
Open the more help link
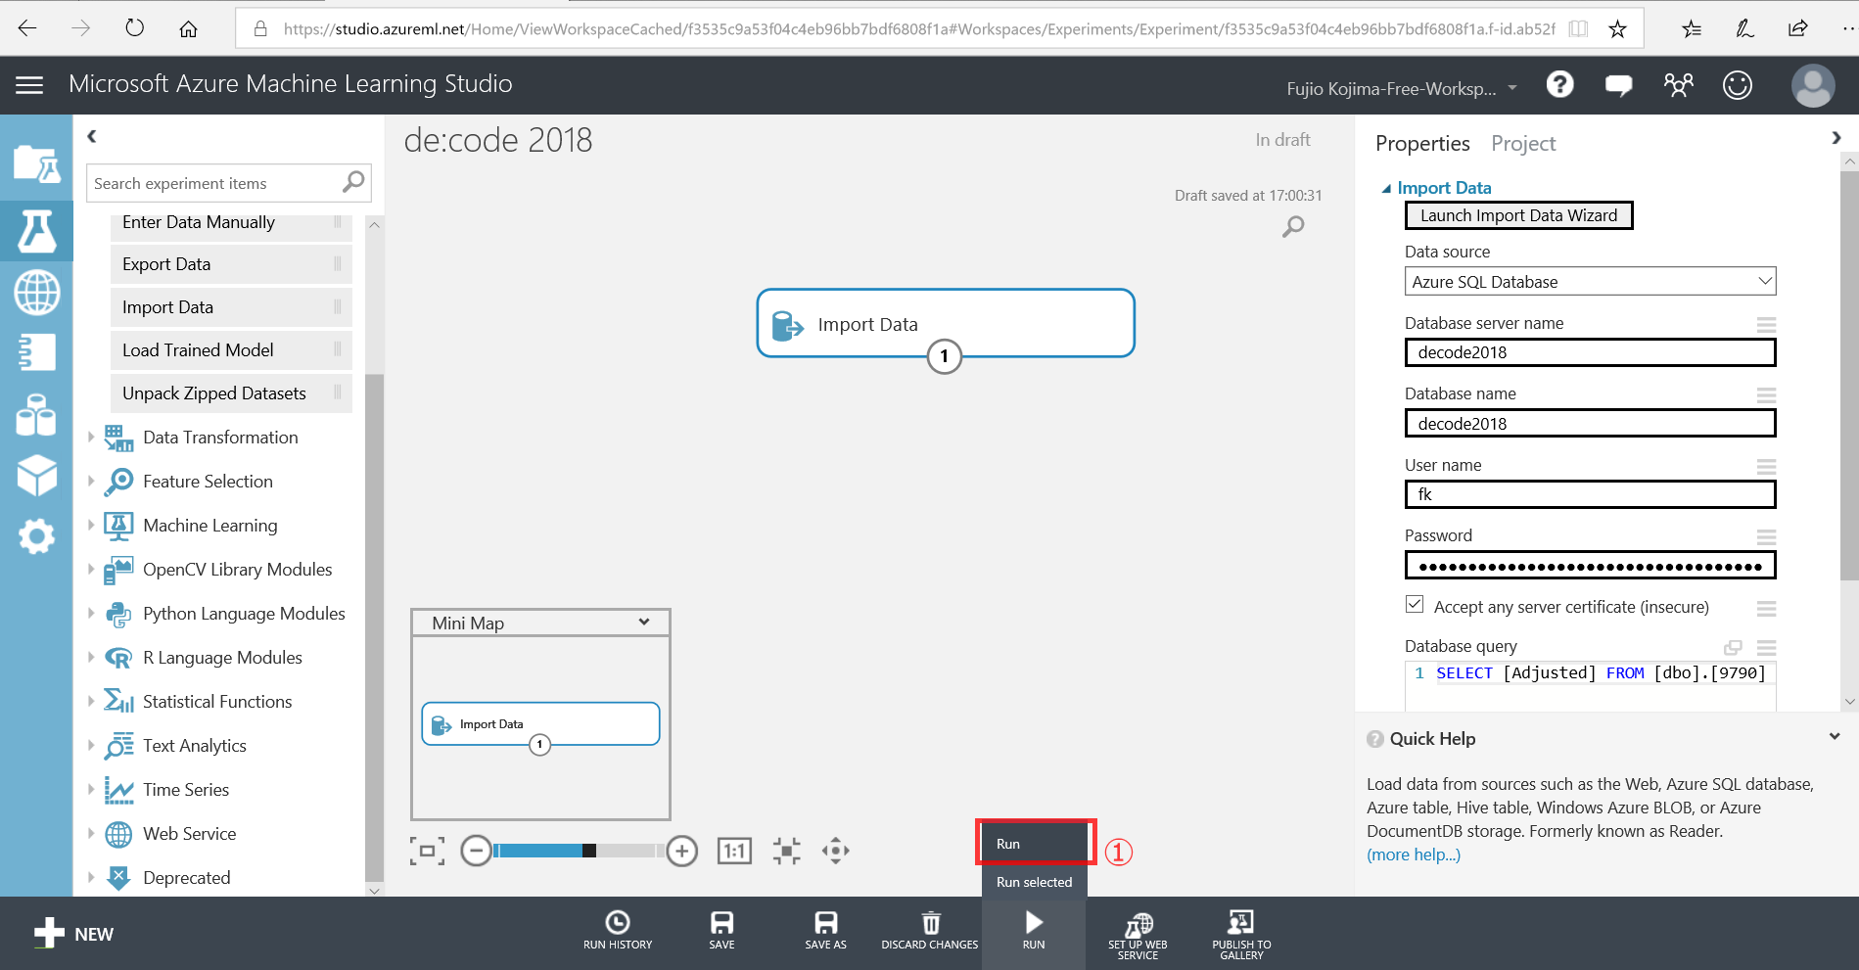[1414, 855]
